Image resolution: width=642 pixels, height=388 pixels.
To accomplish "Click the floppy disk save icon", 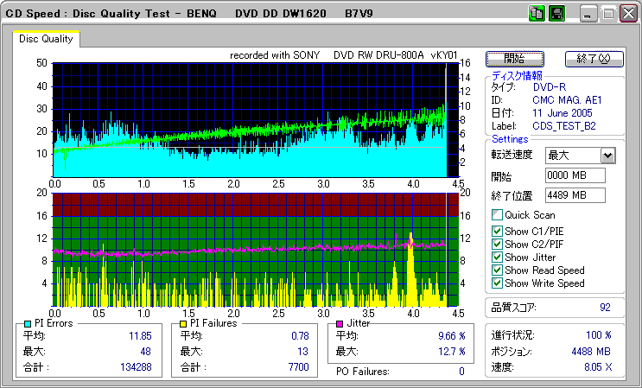I will click(x=556, y=14).
